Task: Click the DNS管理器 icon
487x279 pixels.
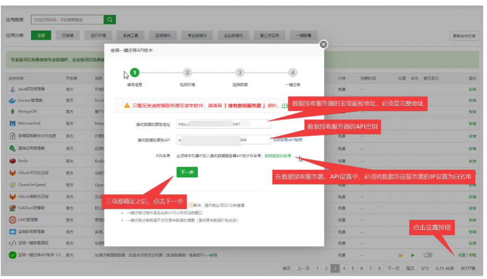Action: coord(12,220)
